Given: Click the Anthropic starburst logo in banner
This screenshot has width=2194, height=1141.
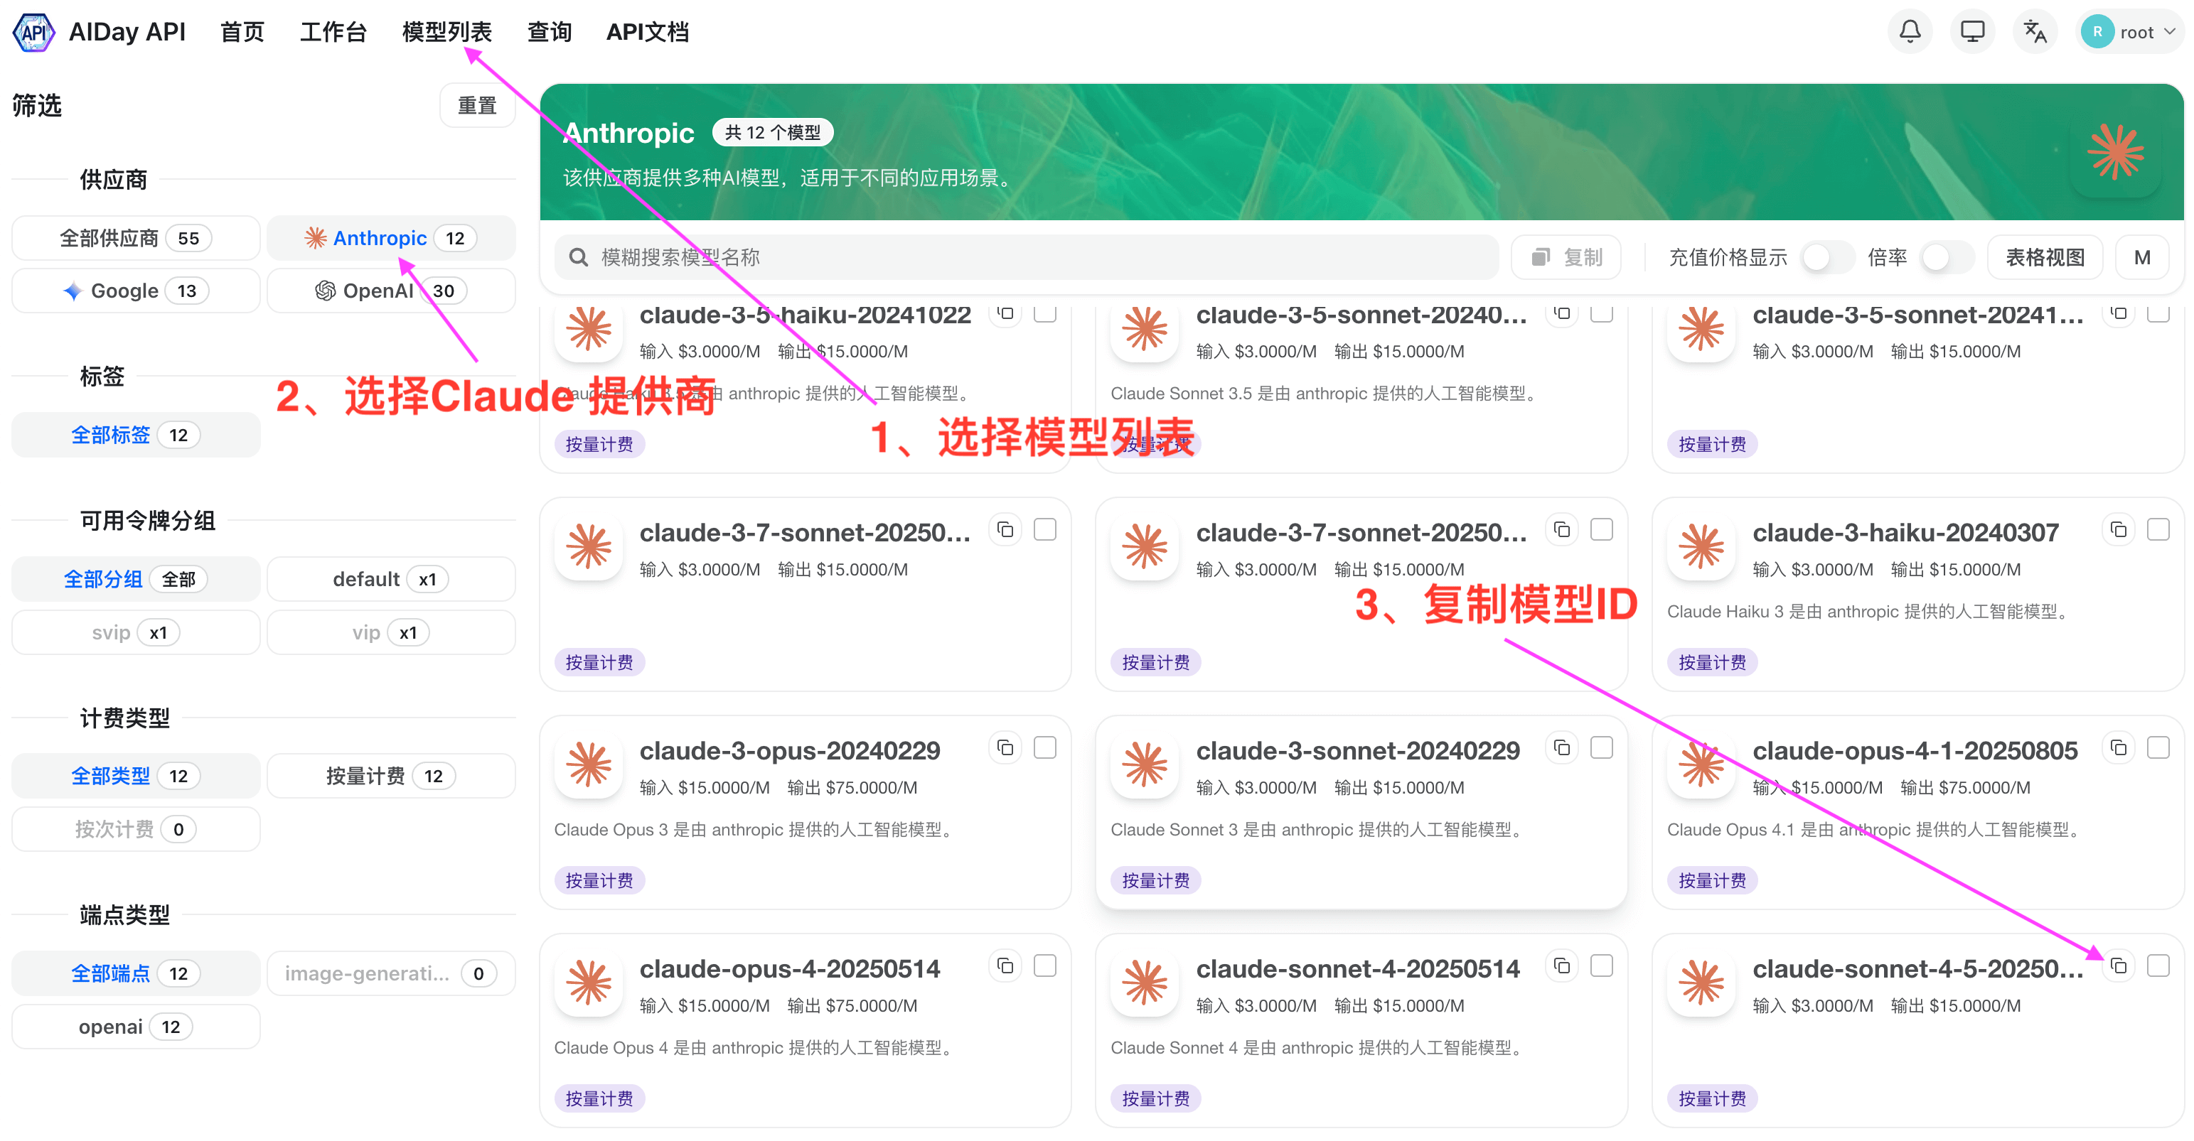Looking at the screenshot, I should pyautogui.click(x=2116, y=153).
